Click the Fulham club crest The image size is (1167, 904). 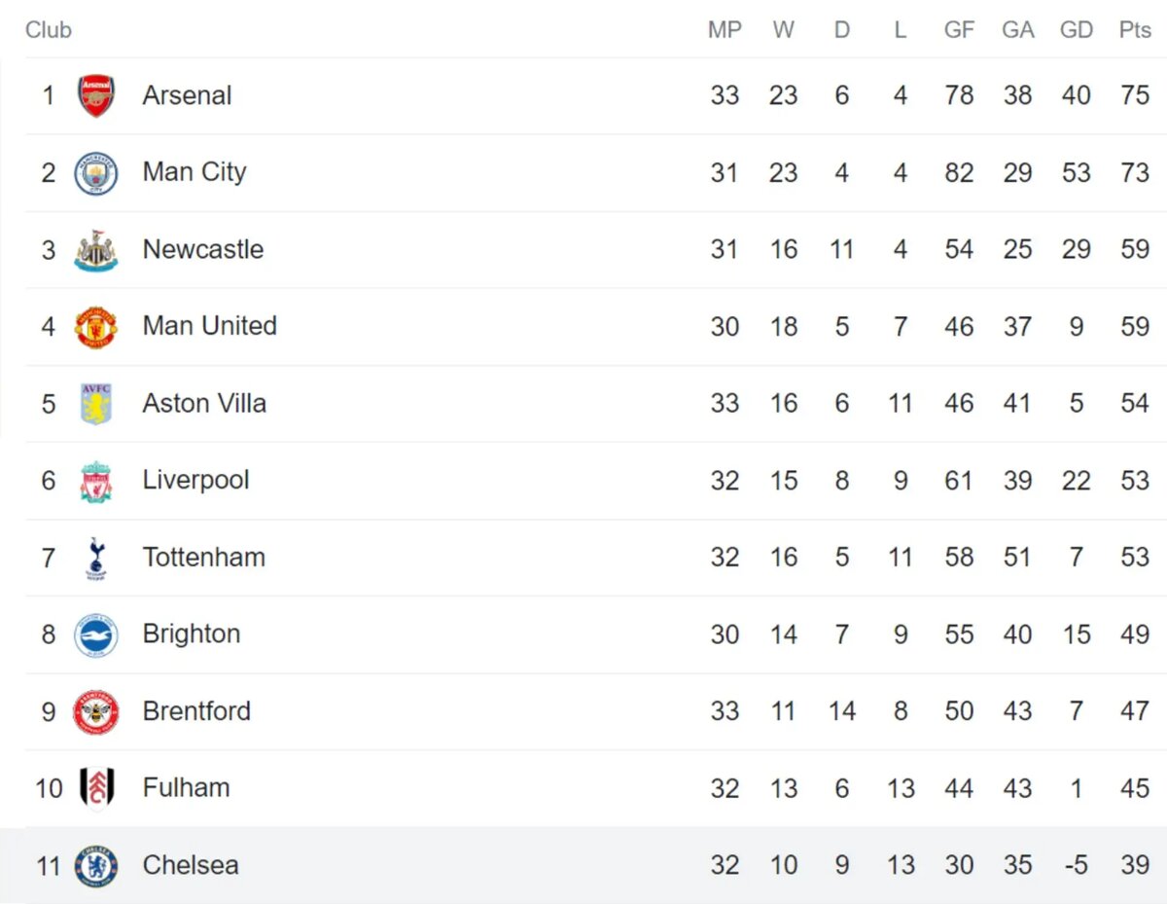[96, 788]
